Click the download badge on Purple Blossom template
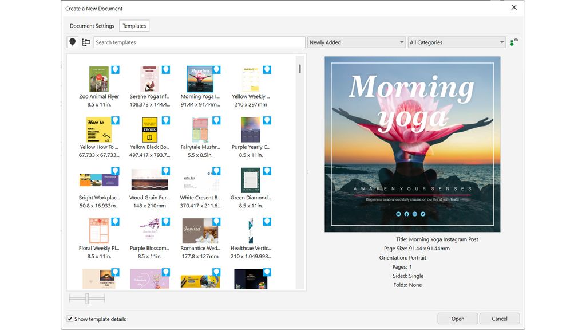The width and height of the screenshot is (586, 330). pyautogui.click(x=166, y=221)
